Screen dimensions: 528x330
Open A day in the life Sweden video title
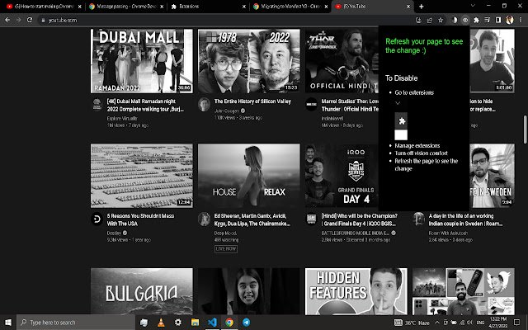[x=465, y=219]
